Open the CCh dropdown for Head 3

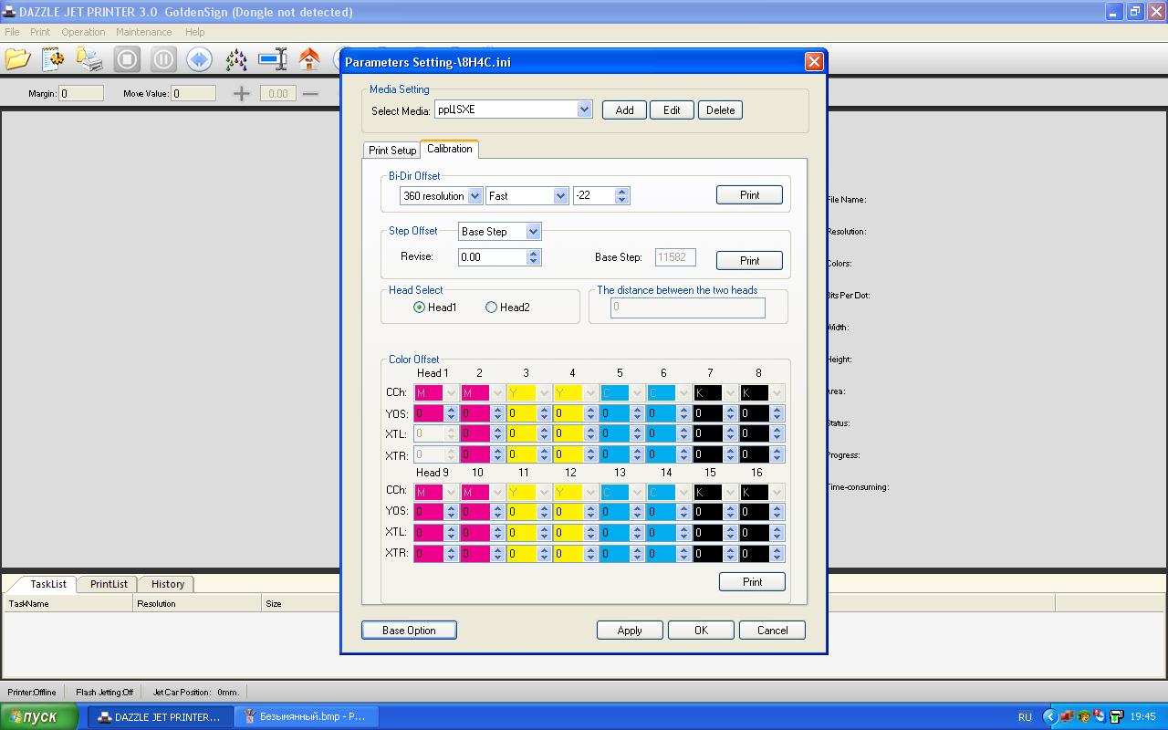point(544,393)
